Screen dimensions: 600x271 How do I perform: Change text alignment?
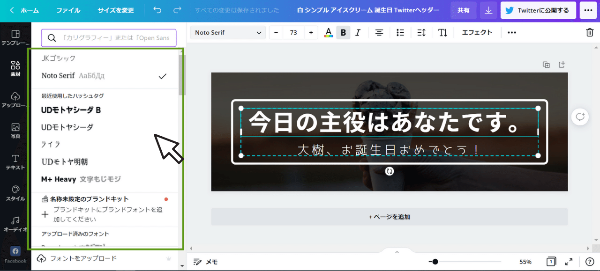(379, 32)
